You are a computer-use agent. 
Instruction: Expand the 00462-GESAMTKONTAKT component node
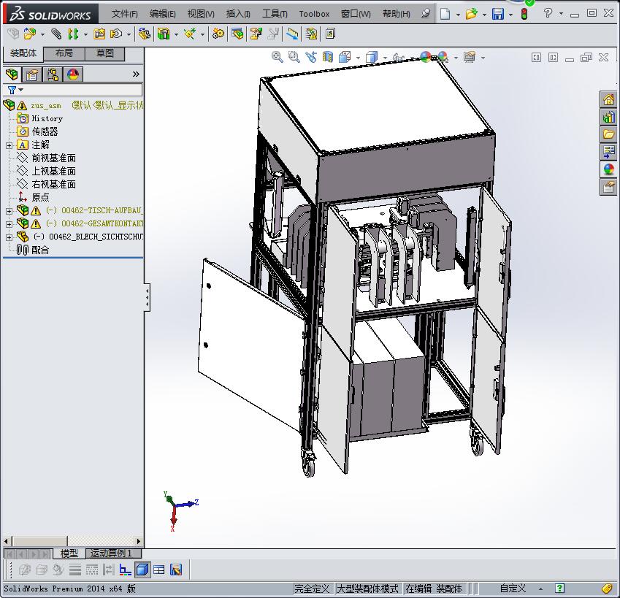tap(9, 224)
